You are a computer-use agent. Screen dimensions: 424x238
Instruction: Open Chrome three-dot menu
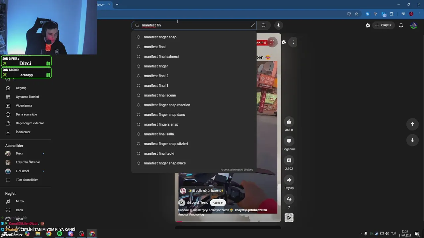[419, 14]
